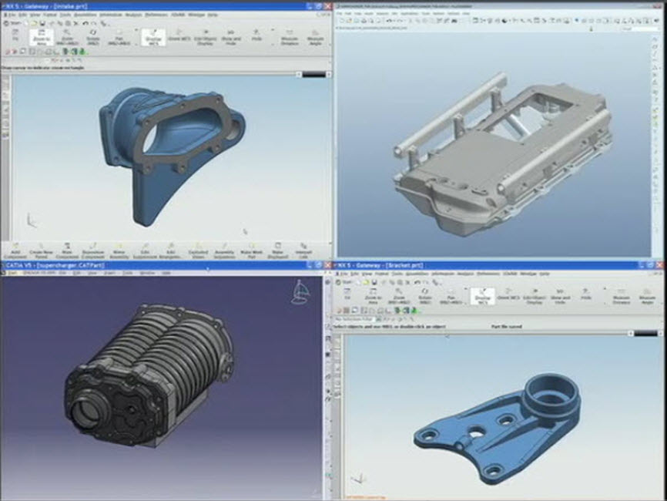This screenshot has width=667, height=501.
Task: Open Information menu in Bracket.prt window
Action: [x=442, y=274]
